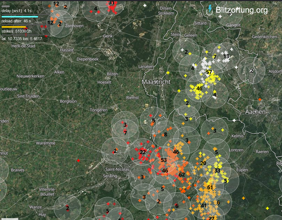The width and height of the screenshot is (282, 220).
Task: Click the Sittard town label
Action: (x=200, y=23)
